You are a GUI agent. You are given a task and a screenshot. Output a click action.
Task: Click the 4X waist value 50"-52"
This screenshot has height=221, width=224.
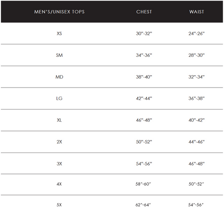196,184
